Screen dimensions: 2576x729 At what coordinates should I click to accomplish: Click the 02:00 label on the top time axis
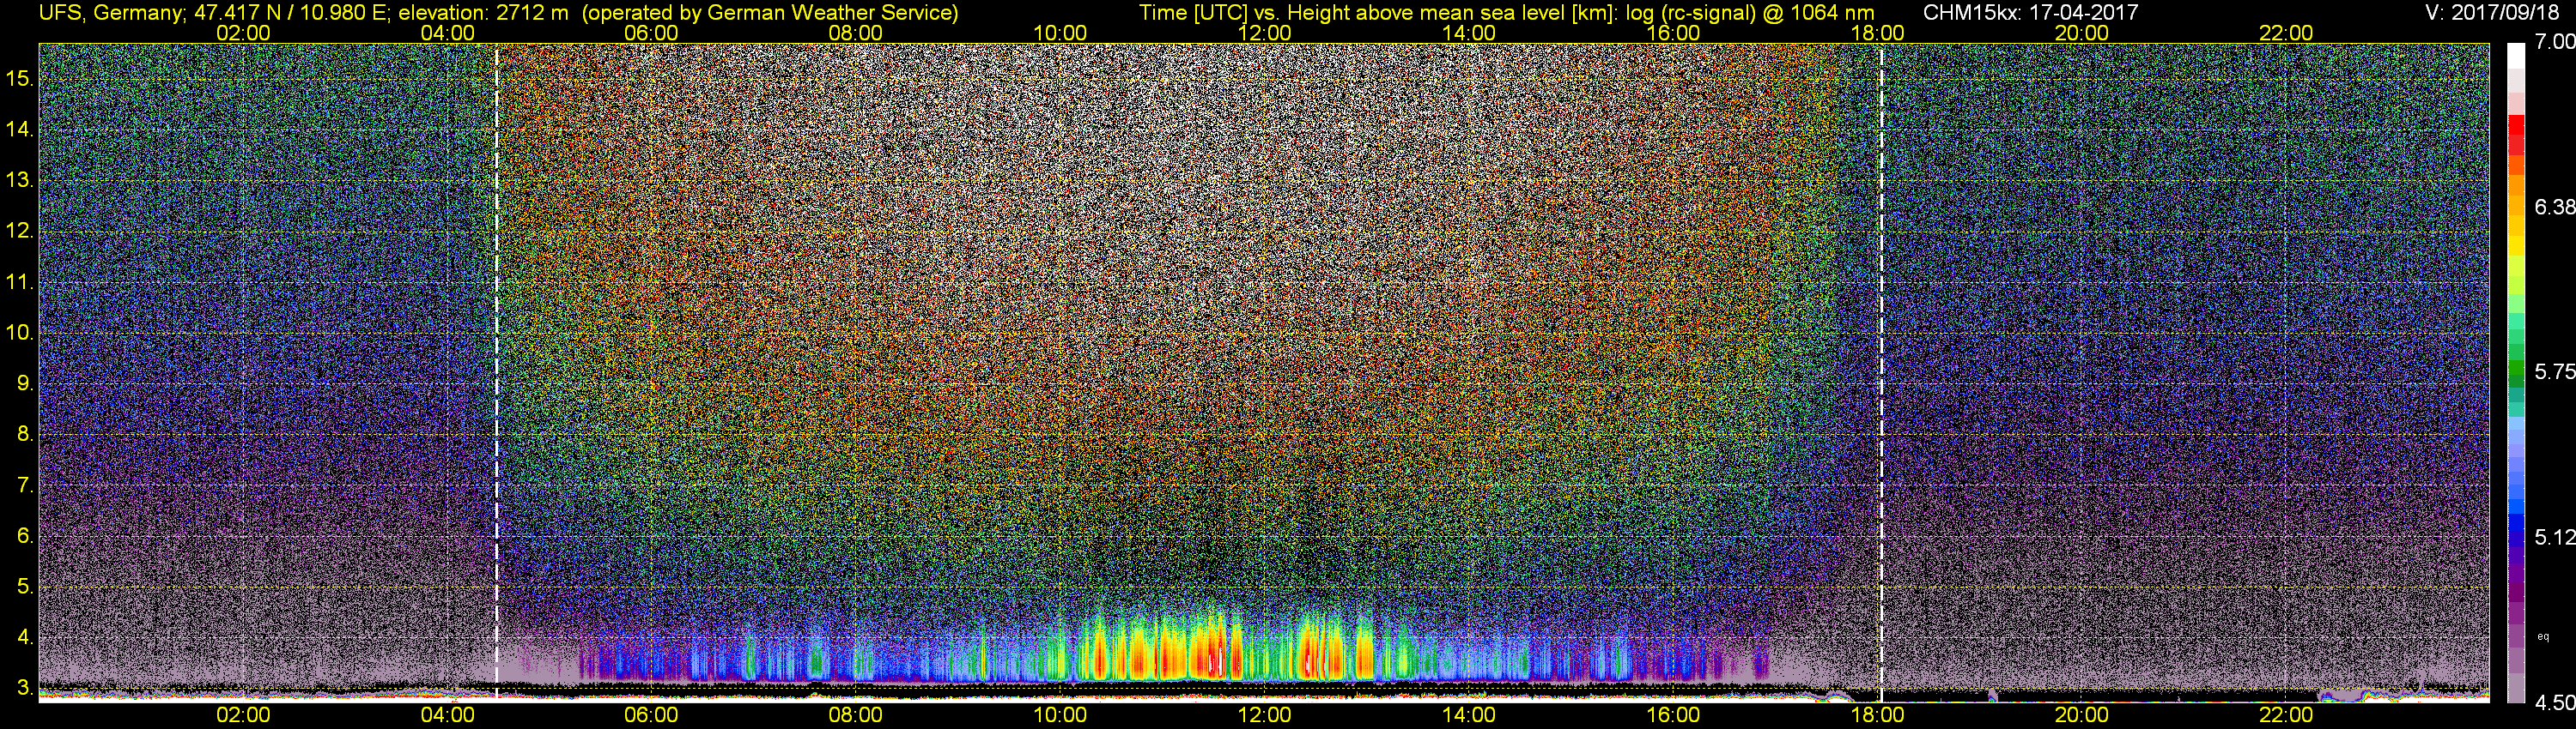point(243,33)
